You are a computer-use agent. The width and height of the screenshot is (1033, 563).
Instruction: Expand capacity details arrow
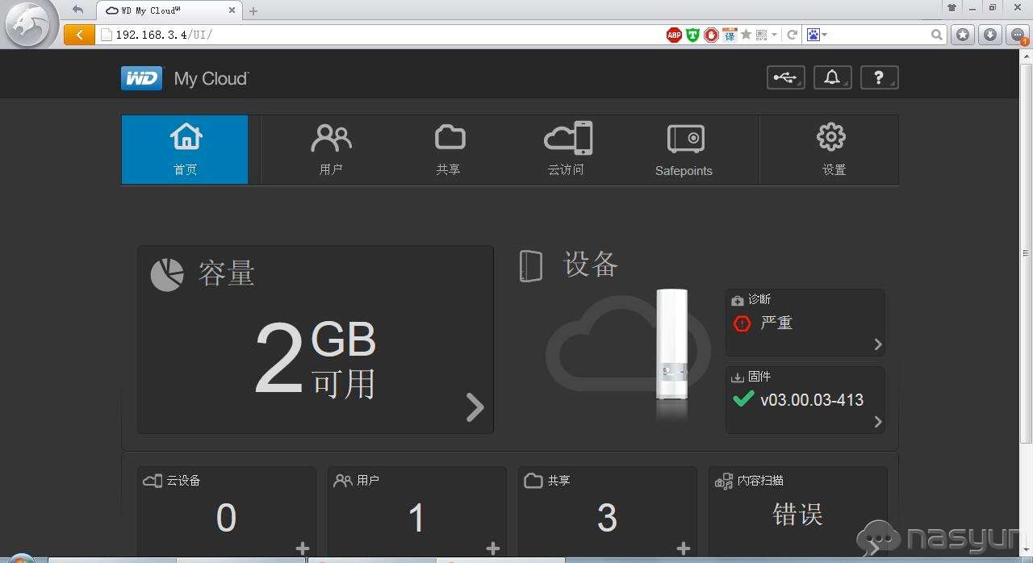[x=475, y=407]
